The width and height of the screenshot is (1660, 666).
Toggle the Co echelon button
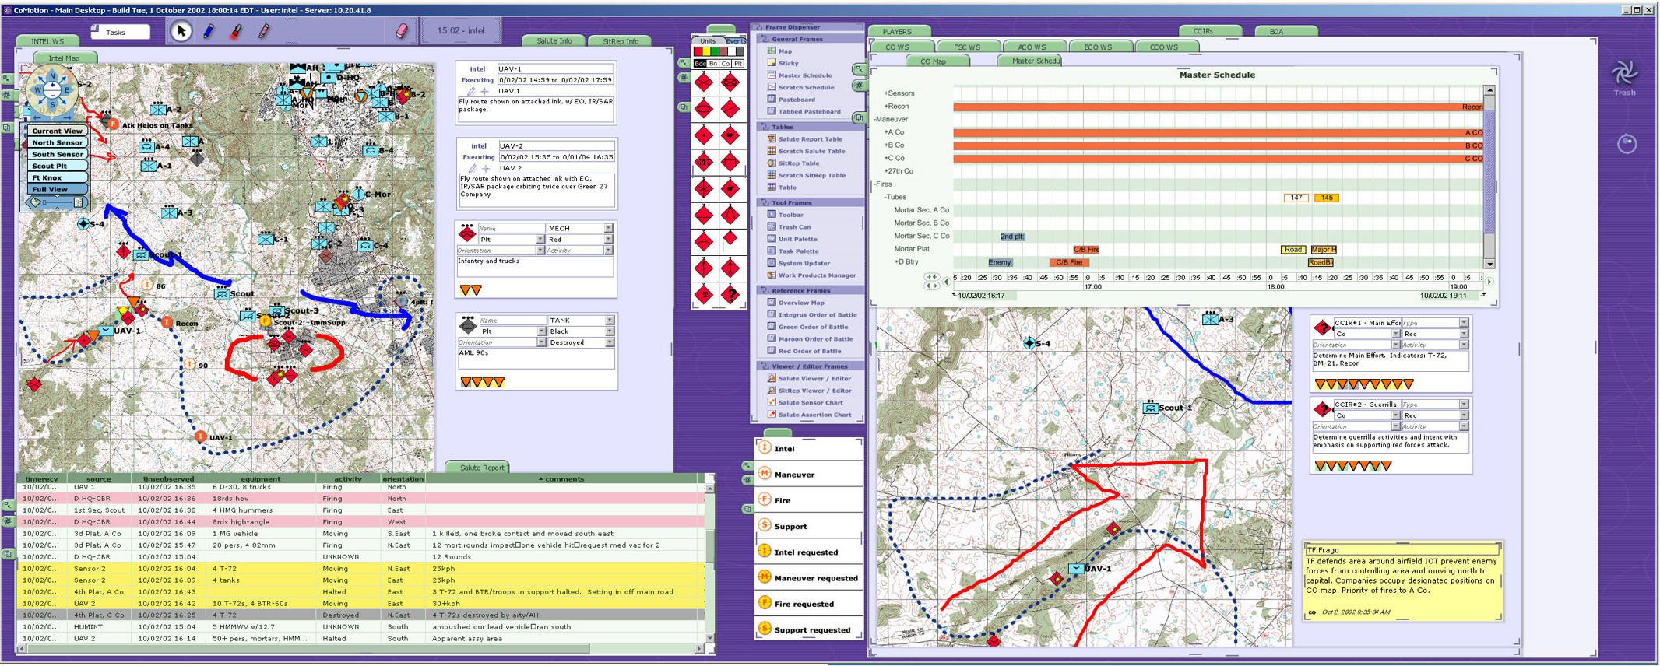tap(726, 64)
